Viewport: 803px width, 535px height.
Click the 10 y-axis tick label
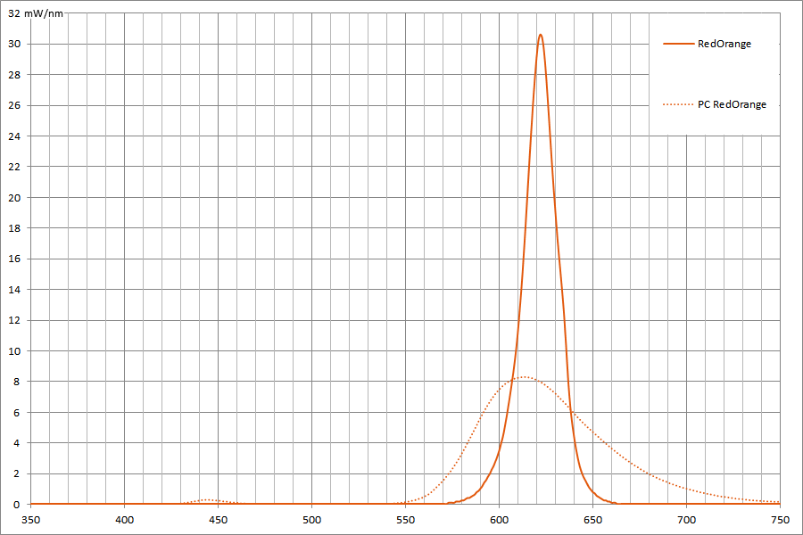point(15,350)
